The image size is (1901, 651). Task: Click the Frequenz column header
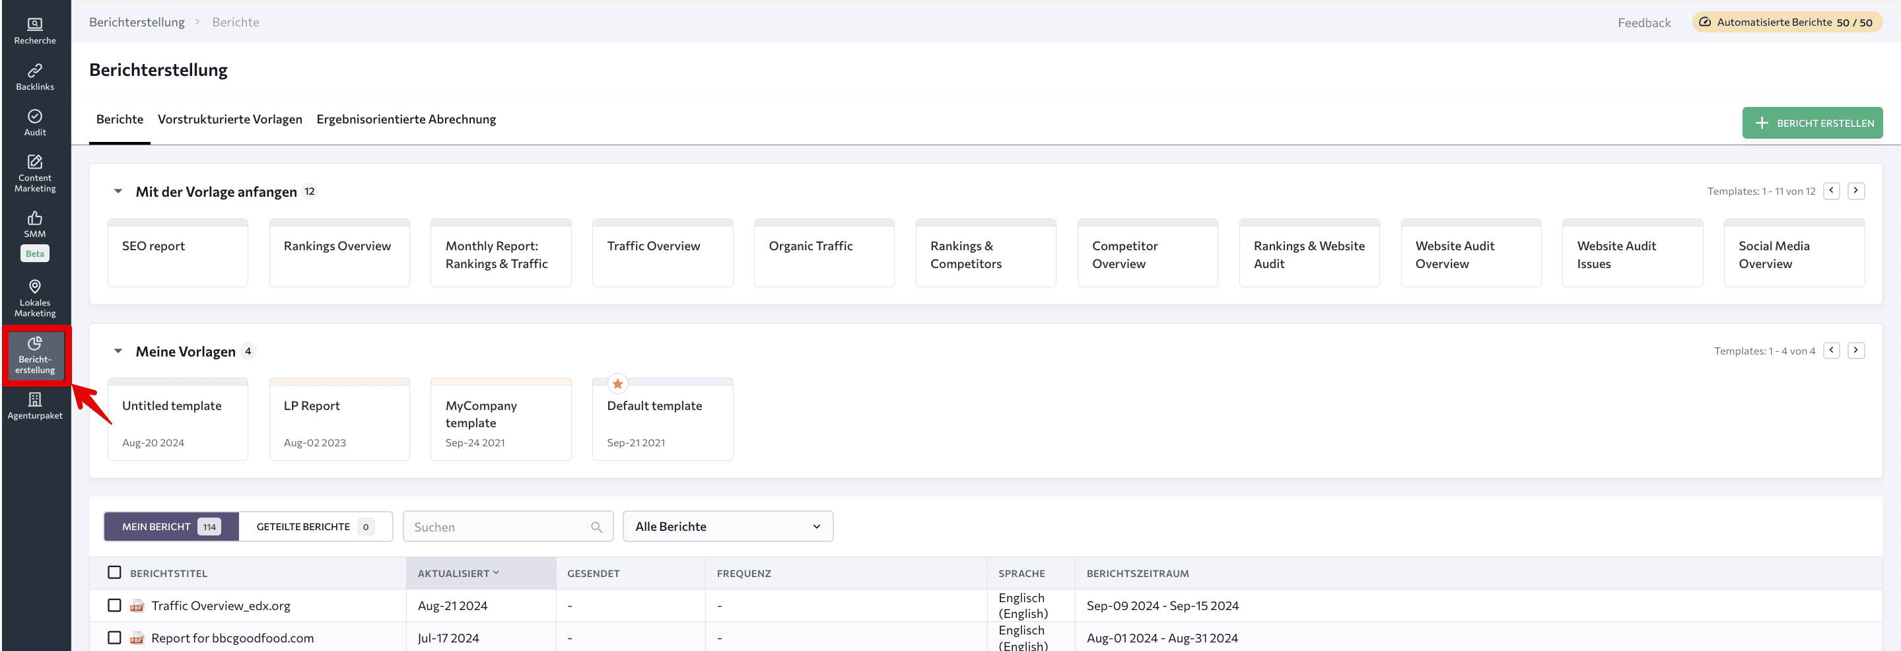pyautogui.click(x=744, y=574)
